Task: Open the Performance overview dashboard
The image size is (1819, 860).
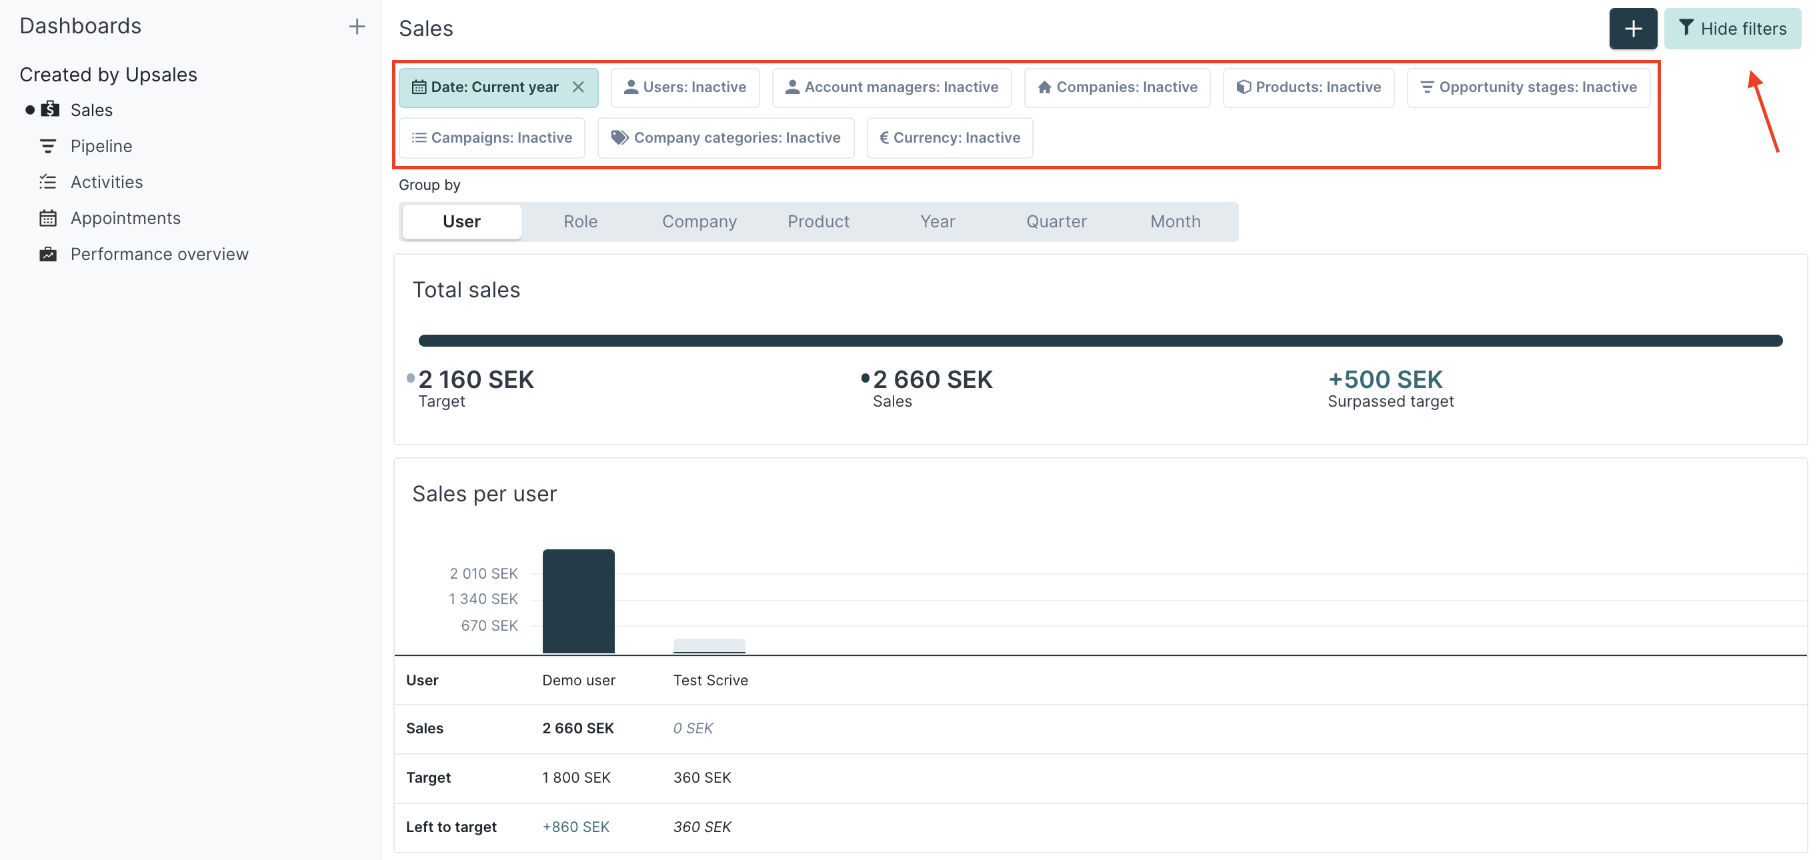Action: (x=159, y=254)
